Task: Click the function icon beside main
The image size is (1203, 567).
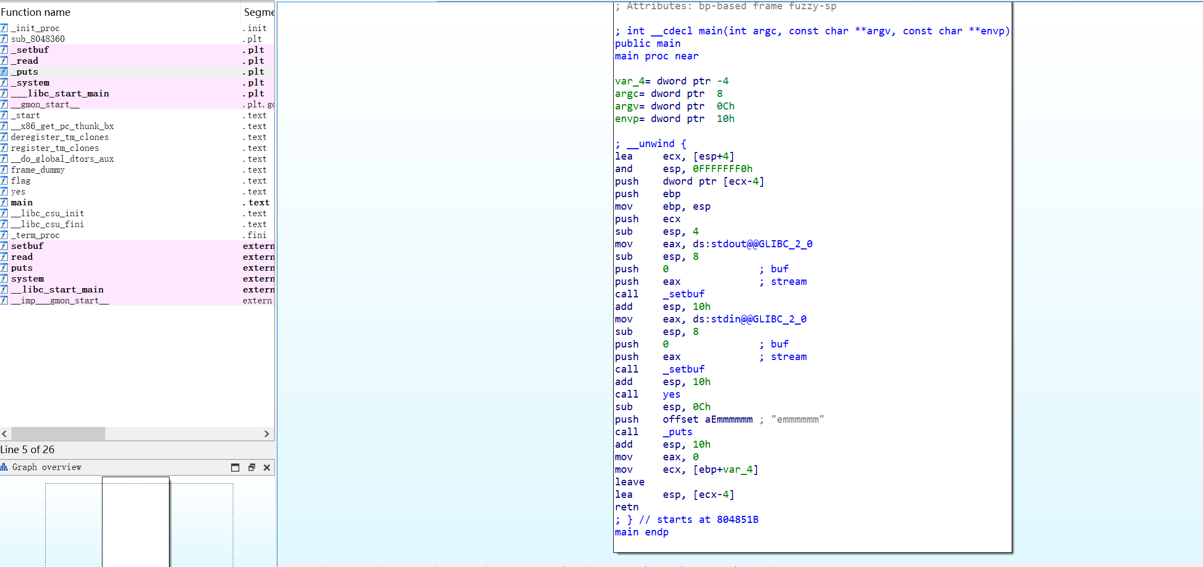Action: click(x=4, y=202)
